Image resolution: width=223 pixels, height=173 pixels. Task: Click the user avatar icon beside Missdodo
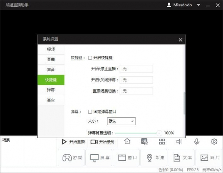click(169, 5)
